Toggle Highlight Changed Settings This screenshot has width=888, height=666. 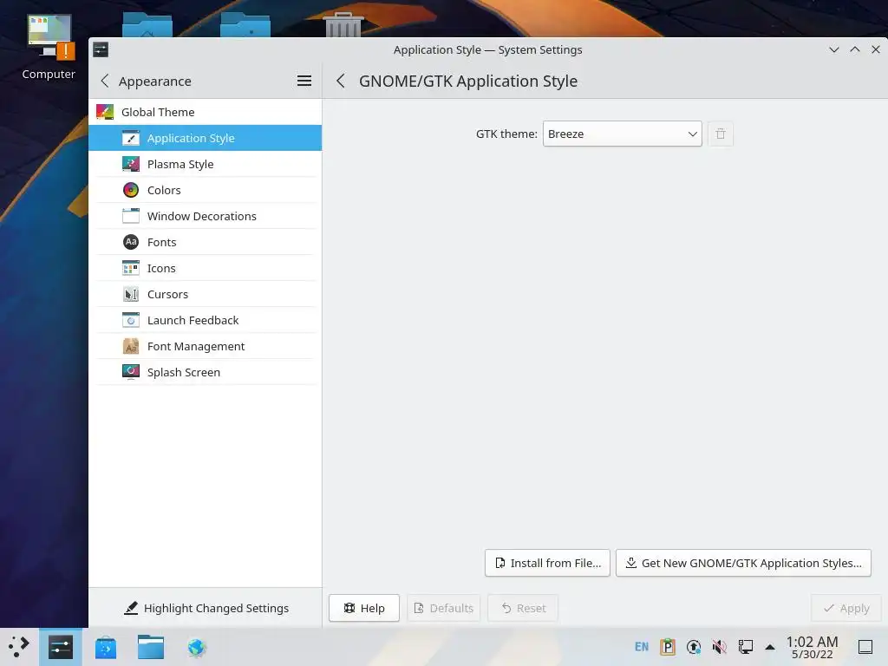206,608
